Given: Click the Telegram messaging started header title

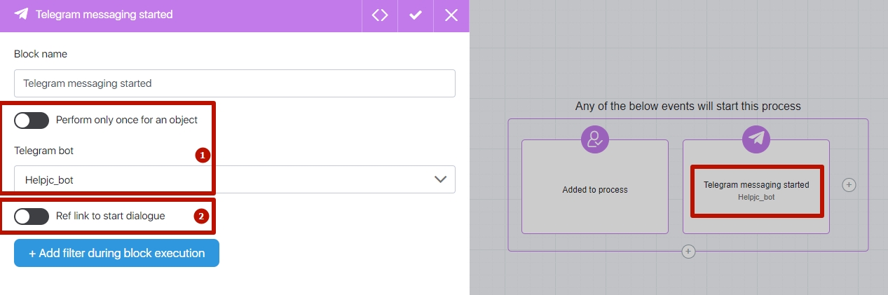Looking at the screenshot, I should (104, 14).
